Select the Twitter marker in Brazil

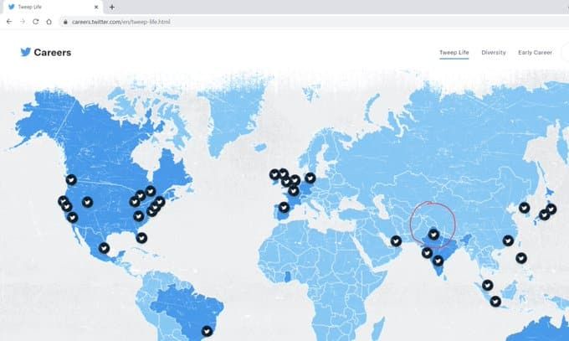208,331
